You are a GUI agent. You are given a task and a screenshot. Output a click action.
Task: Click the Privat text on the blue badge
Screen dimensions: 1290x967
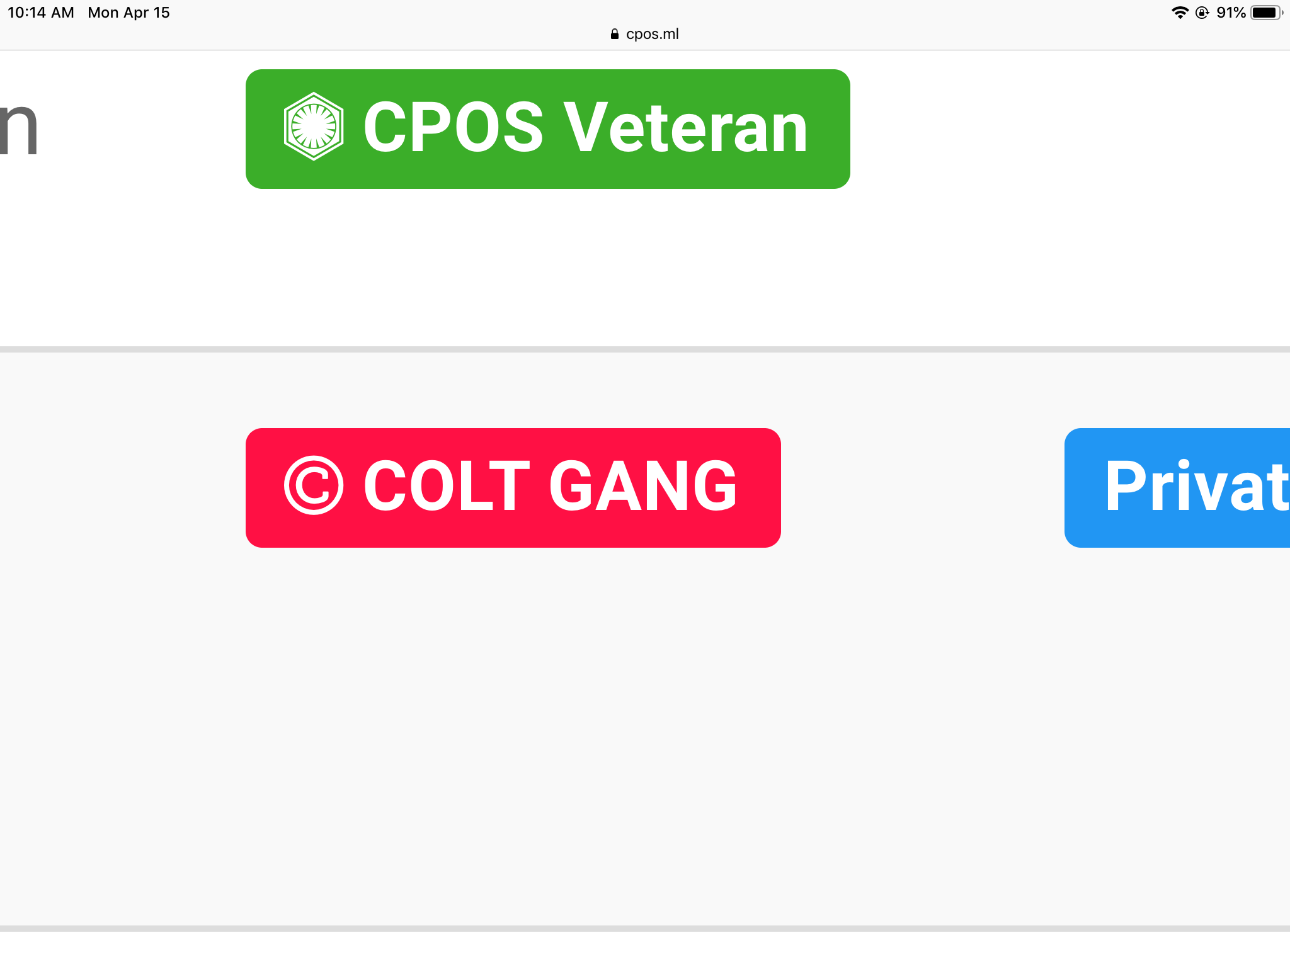(1199, 487)
